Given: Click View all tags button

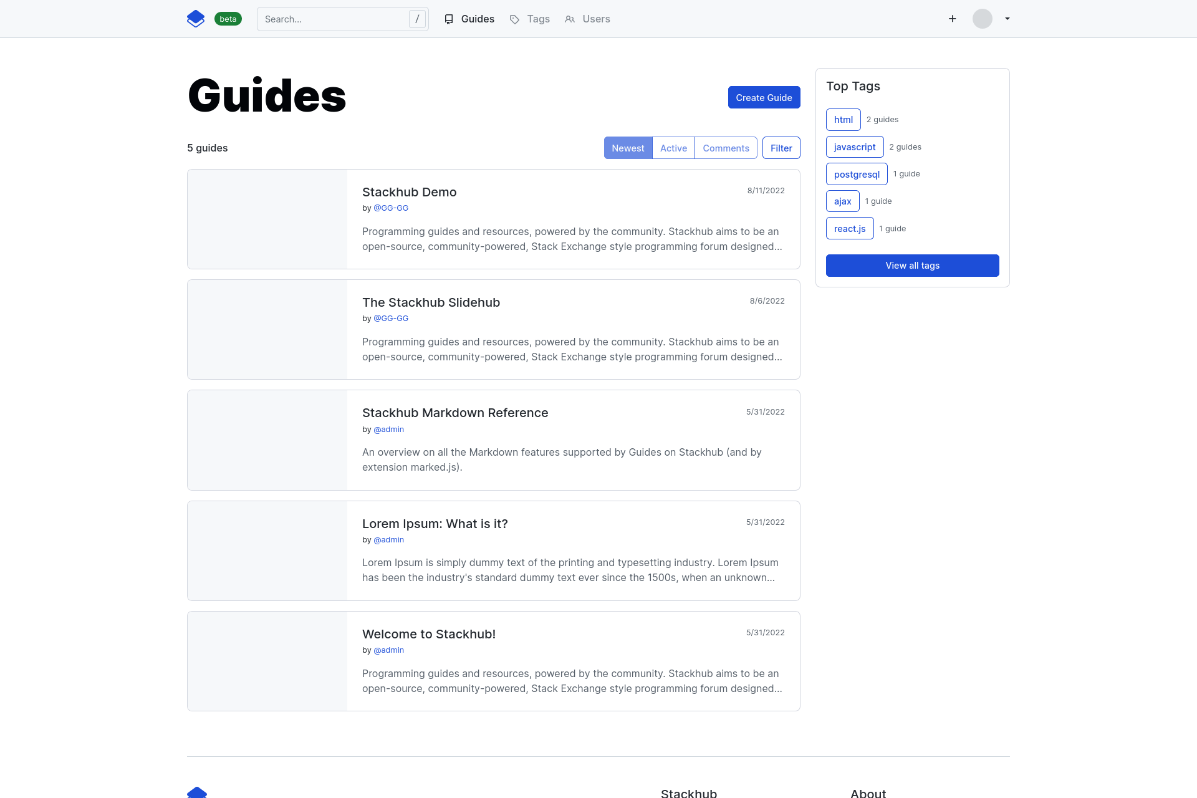Looking at the screenshot, I should tap(912, 266).
